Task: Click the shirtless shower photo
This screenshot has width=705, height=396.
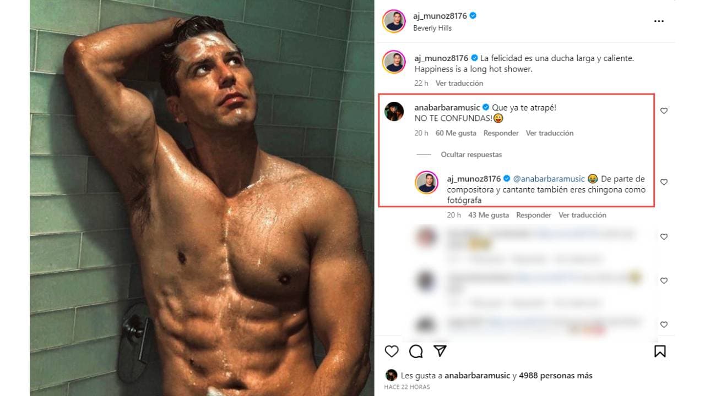Action: 202,198
